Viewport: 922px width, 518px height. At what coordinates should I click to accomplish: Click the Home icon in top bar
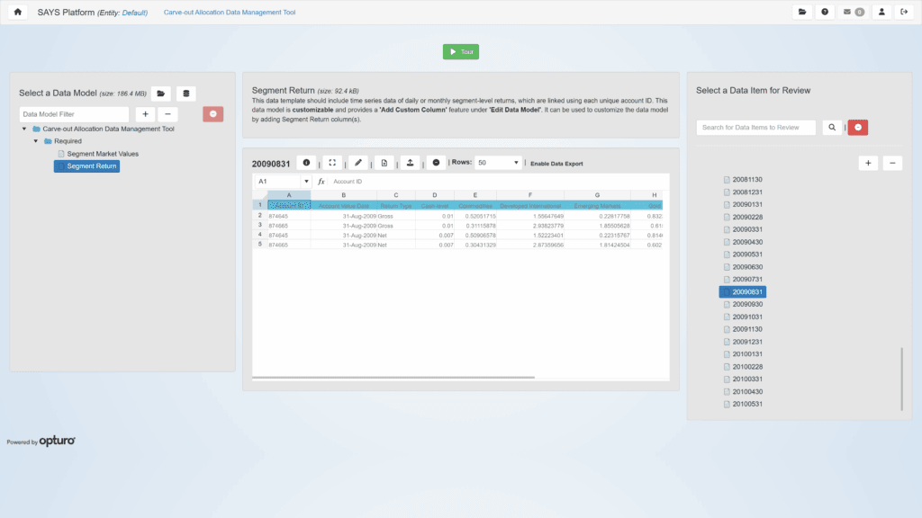(x=17, y=13)
